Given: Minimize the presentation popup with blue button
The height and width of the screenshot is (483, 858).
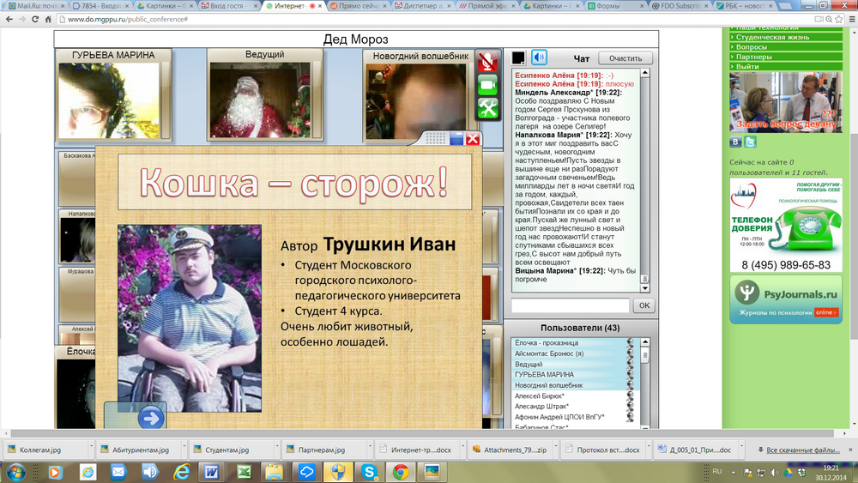Looking at the screenshot, I should pos(456,139).
